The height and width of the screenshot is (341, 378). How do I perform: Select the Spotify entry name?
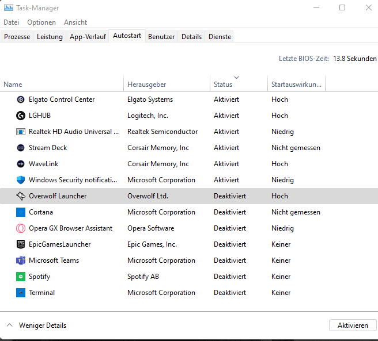tap(40, 277)
